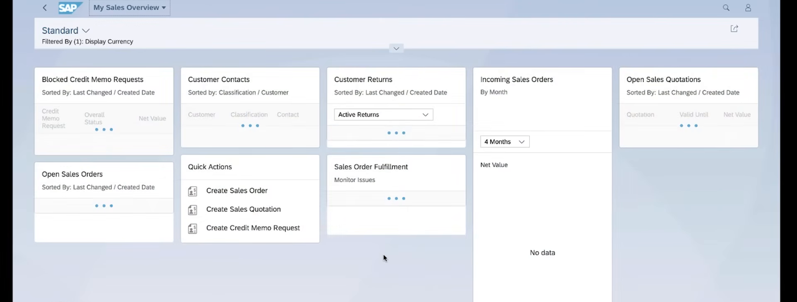This screenshot has width=797, height=302.
Task: Click the Quick Actions title
Action: (x=210, y=167)
